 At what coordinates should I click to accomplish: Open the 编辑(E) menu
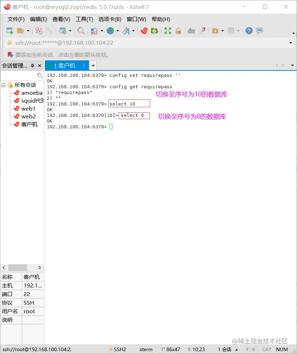(x=39, y=19)
